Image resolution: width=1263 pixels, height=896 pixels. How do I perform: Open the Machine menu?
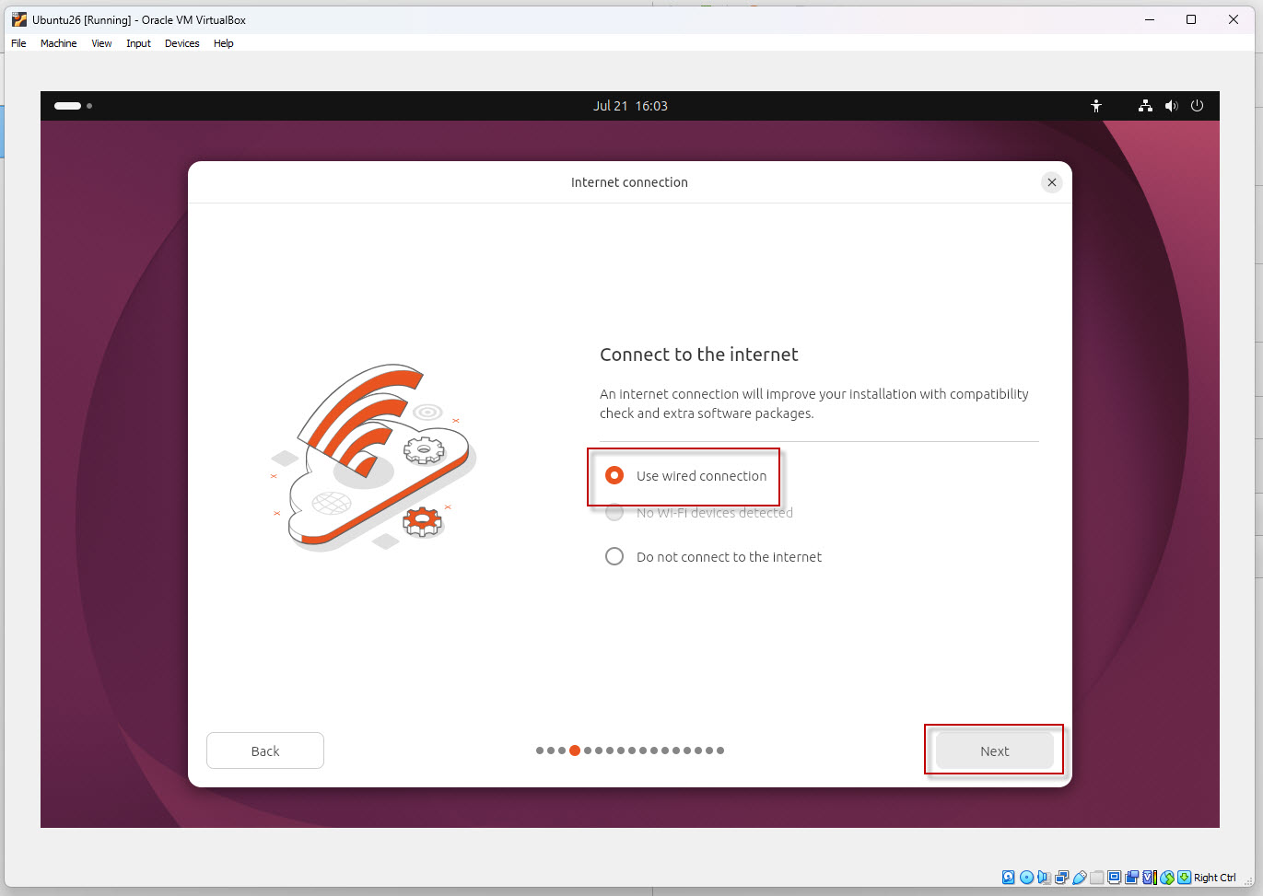pos(58,43)
